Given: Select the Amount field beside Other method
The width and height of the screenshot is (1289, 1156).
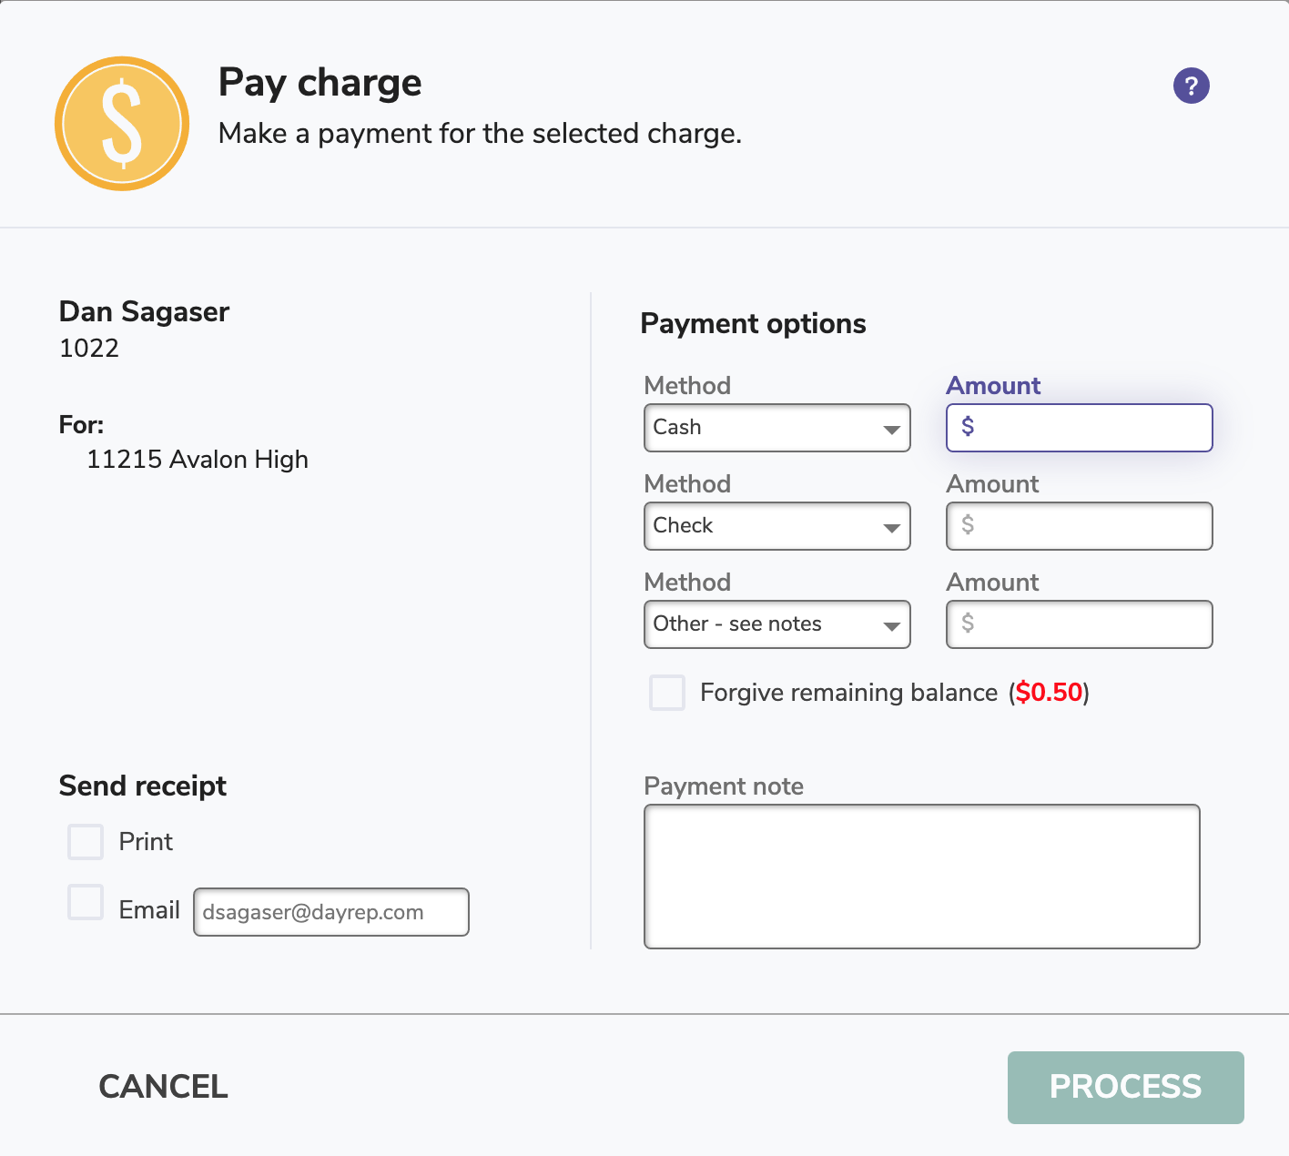Looking at the screenshot, I should (x=1080, y=624).
